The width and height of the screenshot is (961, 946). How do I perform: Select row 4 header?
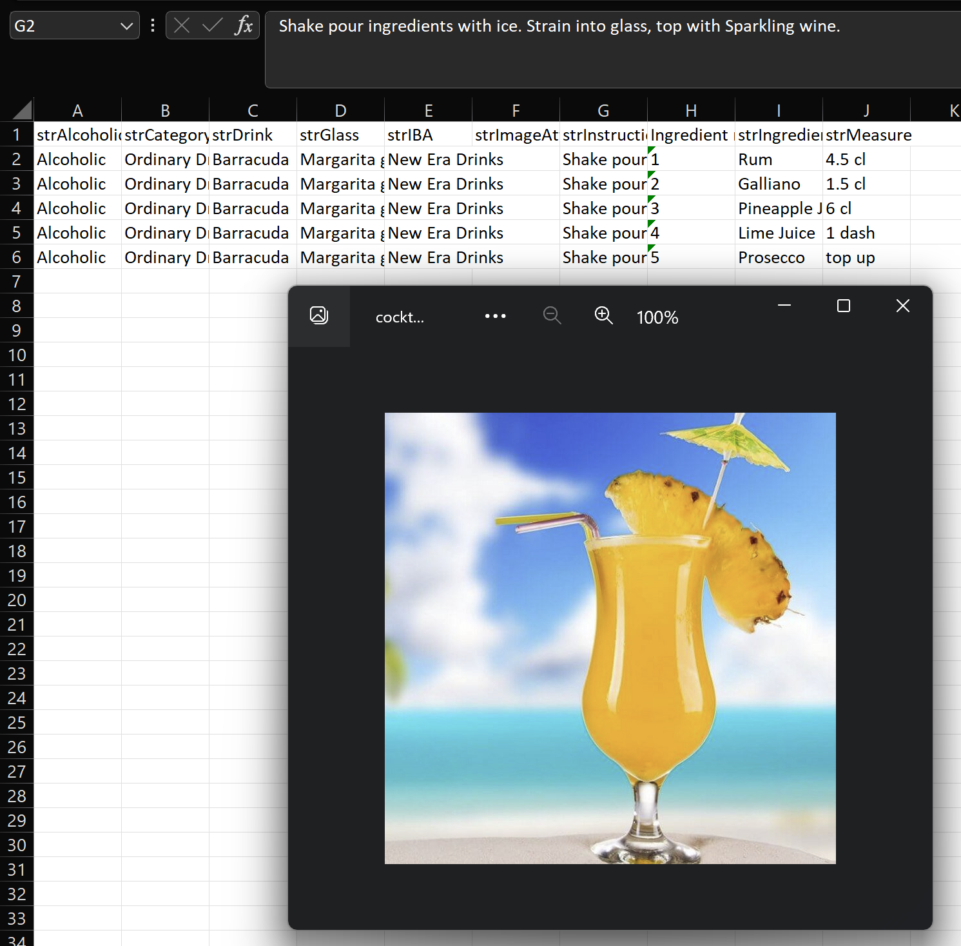(x=17, y=208)
